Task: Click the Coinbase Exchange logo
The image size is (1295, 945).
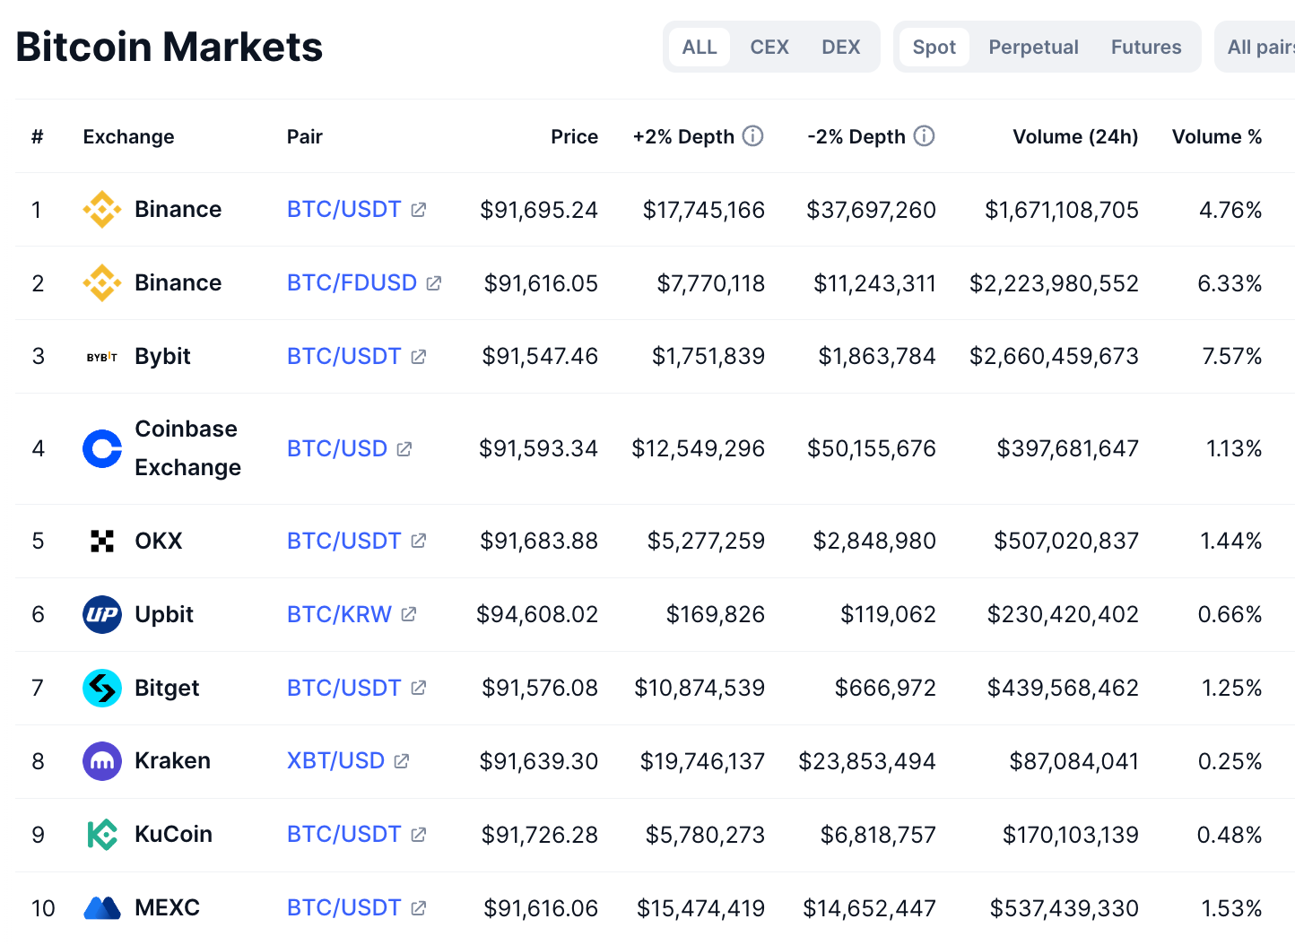Action: click(101, 448)
